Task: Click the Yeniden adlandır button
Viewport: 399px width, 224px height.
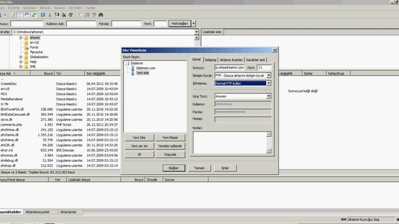Action: point(170,146)
